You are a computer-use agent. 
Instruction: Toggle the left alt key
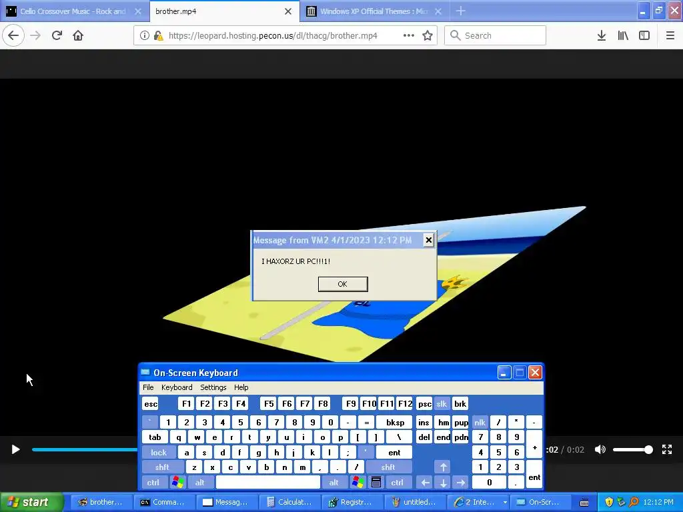pos(200,483)
